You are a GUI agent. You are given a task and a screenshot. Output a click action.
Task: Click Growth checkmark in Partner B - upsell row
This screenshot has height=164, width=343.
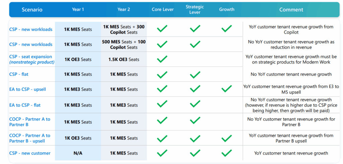click(226, 138)
